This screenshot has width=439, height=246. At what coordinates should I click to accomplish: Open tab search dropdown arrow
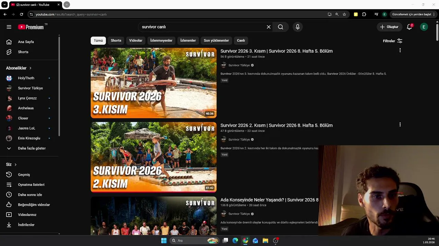(x=4, y=5)
